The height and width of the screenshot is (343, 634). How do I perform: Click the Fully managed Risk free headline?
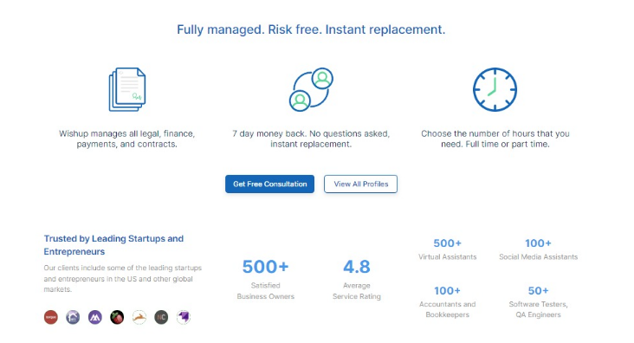tap(311, 29)
